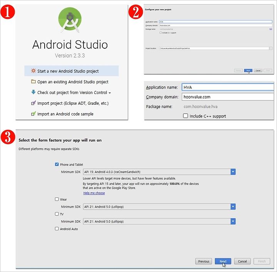Click the star icon for new project
The width and height of the screenshot is (277, 272).
click(x=33, y=71)
